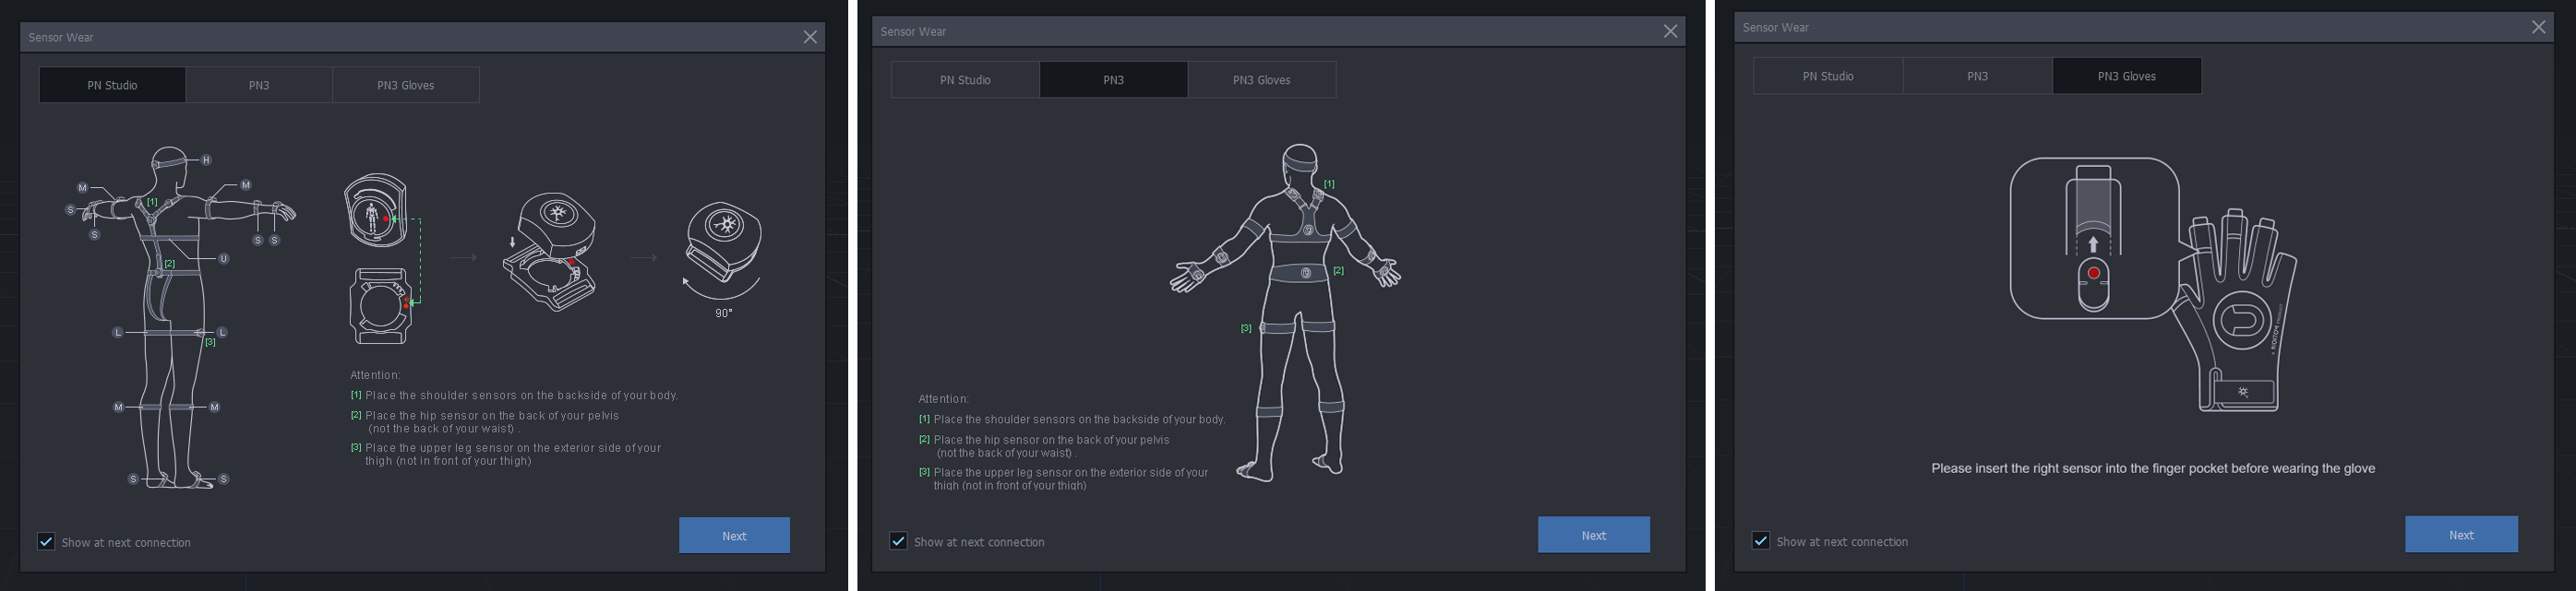Click the 'Sensor Wear' title in left window
The width and height of the screenshot is (2576, 591).
[61, 37]
